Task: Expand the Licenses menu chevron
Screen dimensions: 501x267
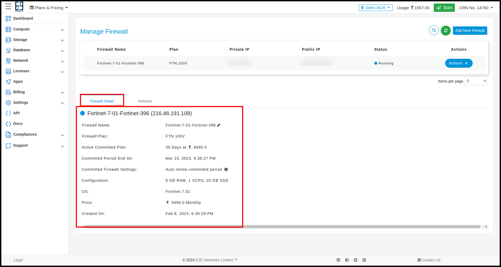Action: tap(62, 72)
